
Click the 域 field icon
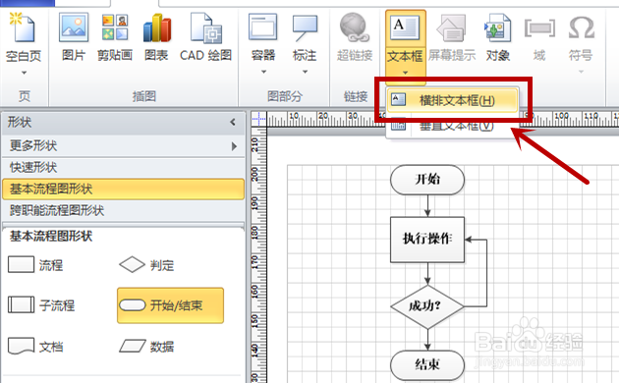(539, 28)
